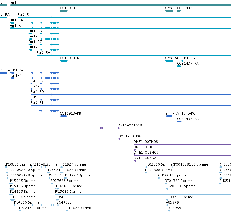Click RP001007478.5prime EST label
Screen dimensions: 231x212
coord(24,175)
